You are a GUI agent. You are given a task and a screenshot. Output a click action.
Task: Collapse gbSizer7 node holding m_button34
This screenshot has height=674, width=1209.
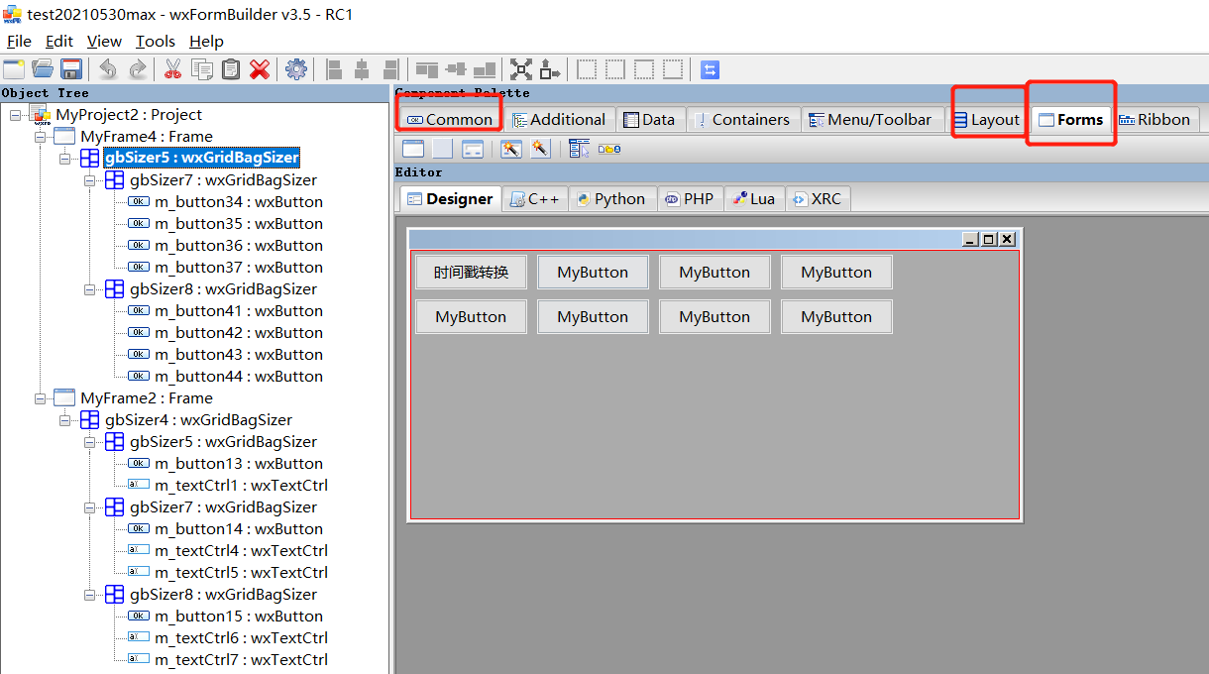(x=90, y=180)
